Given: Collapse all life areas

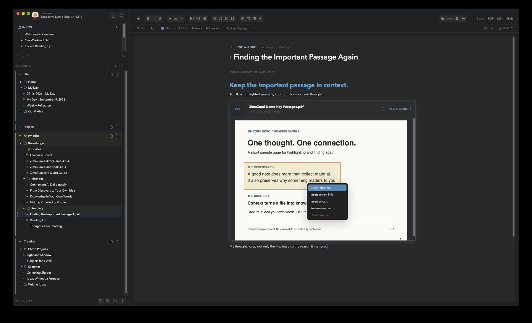Looking at the screenshot, I should pos(109,66).
